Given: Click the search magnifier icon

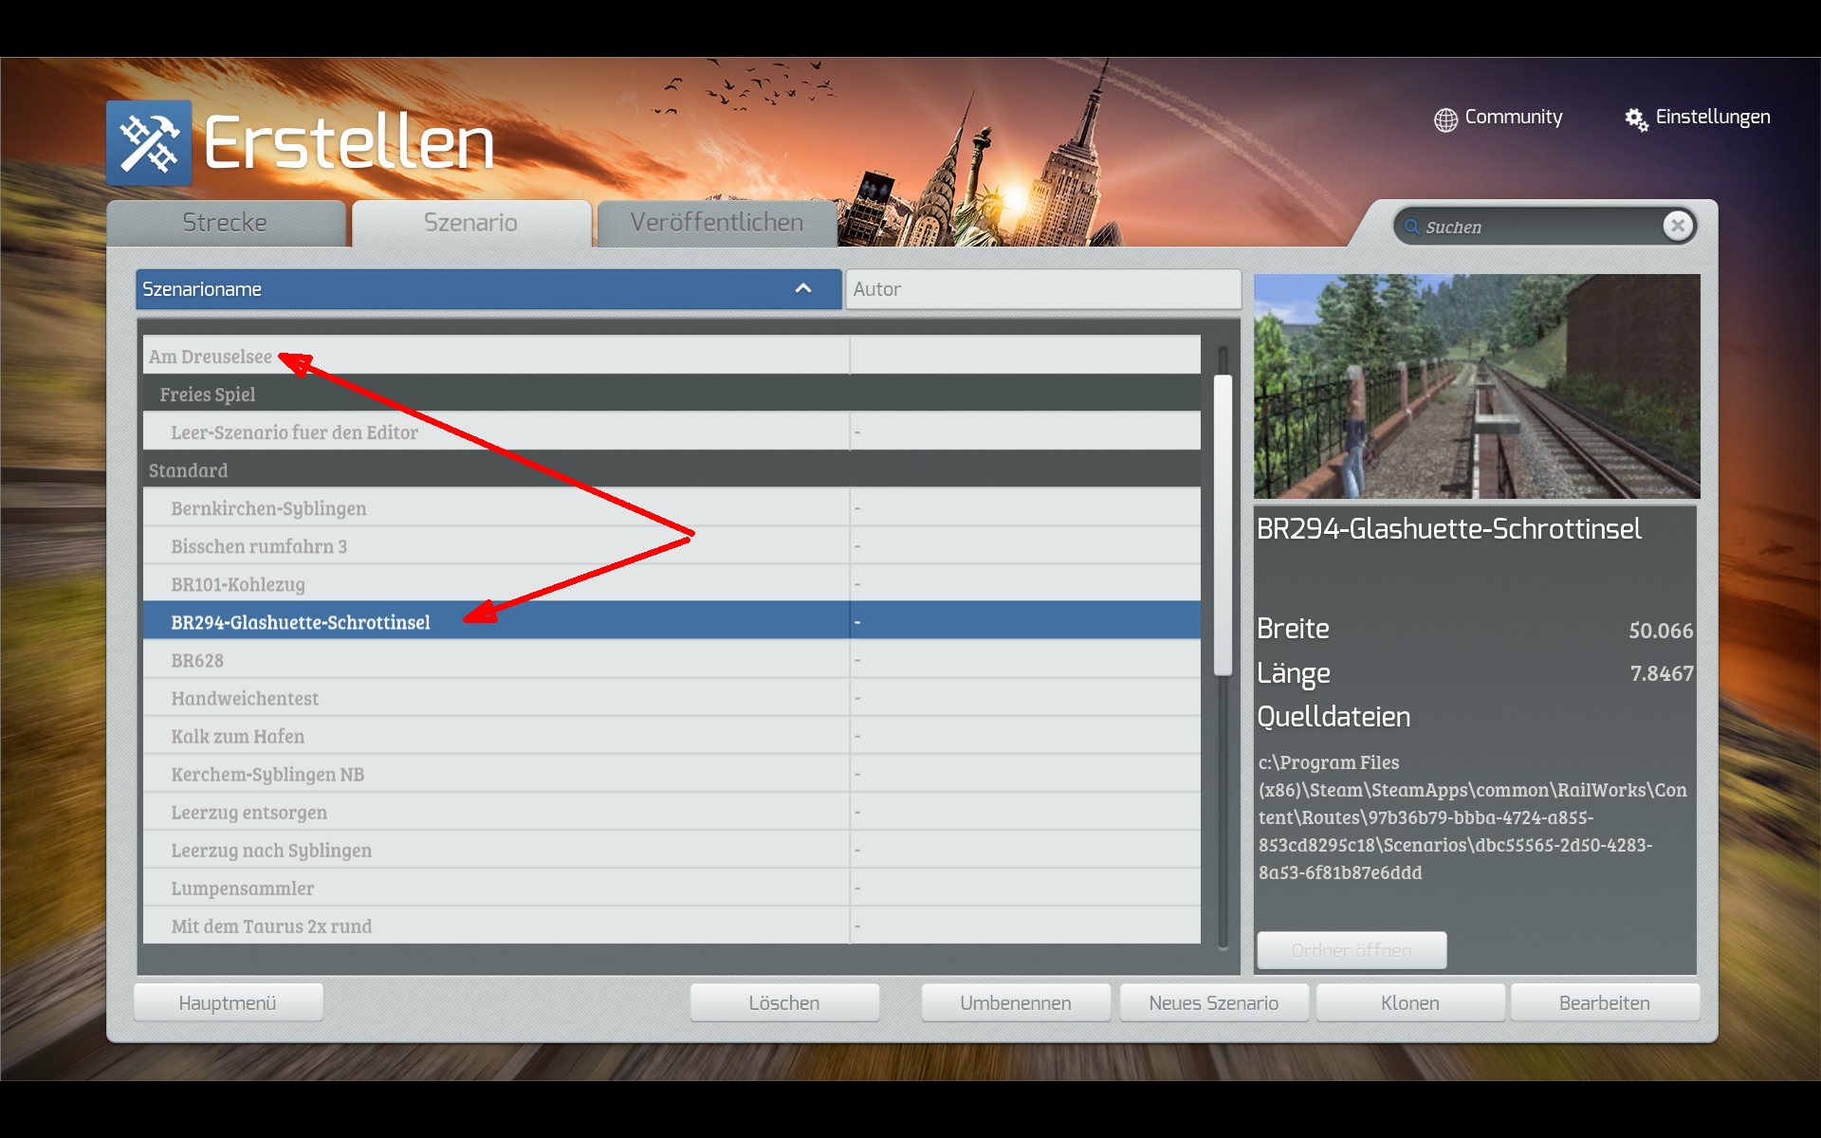Looking at the screenshot, I should click(x=1411, y=228).
